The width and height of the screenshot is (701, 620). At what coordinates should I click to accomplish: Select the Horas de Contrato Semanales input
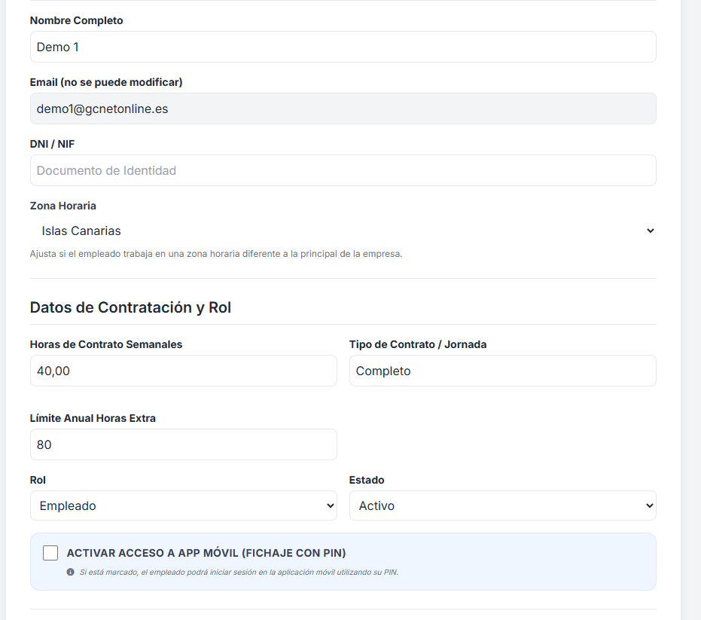point(183,371)
